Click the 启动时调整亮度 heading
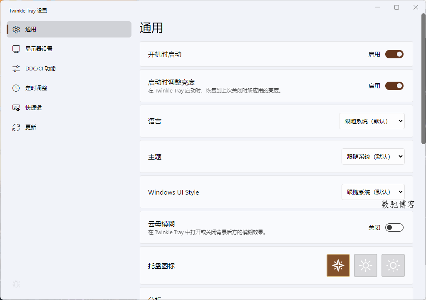426x300 pixels. click(x=171, y=82)
